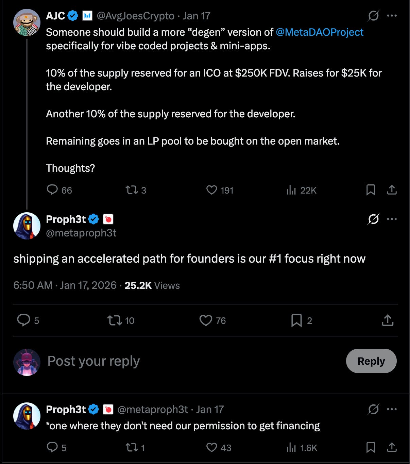Bookmark AJC's original post

coord(371,190)
